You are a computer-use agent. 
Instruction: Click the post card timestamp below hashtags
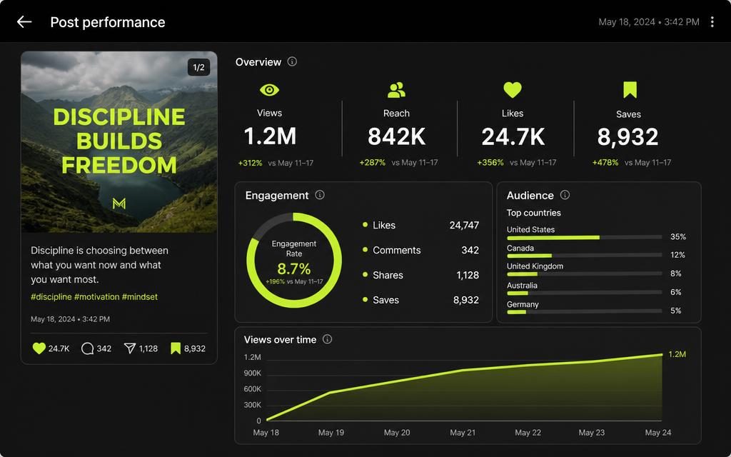[x=71, y=319]
